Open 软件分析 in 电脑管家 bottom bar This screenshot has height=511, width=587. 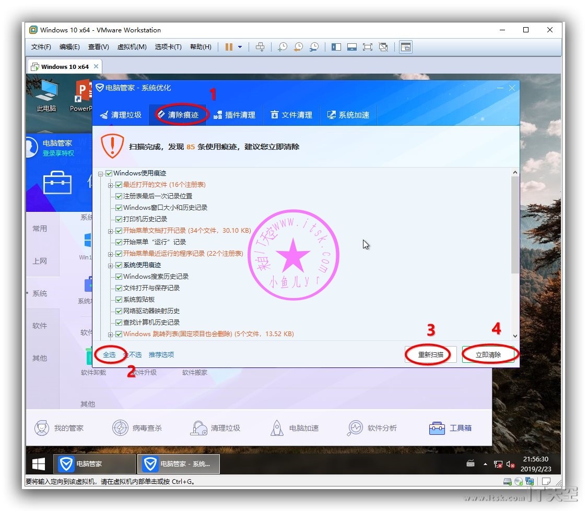pos(372,428)
